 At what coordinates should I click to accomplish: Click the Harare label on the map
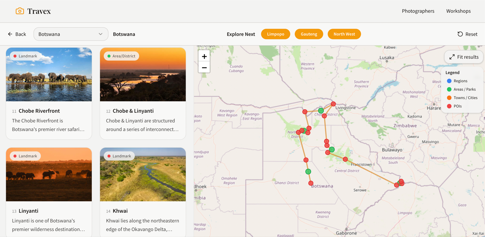coord(434,108)
